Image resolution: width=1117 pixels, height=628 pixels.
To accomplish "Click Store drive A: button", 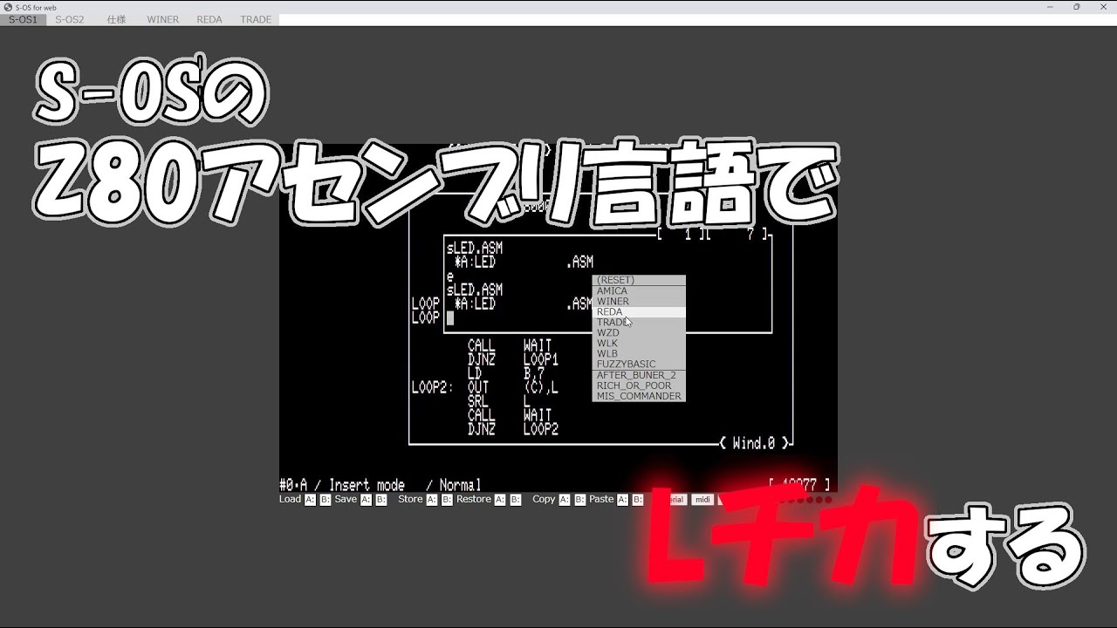I will pyautogui.click(x=432, y=500).
